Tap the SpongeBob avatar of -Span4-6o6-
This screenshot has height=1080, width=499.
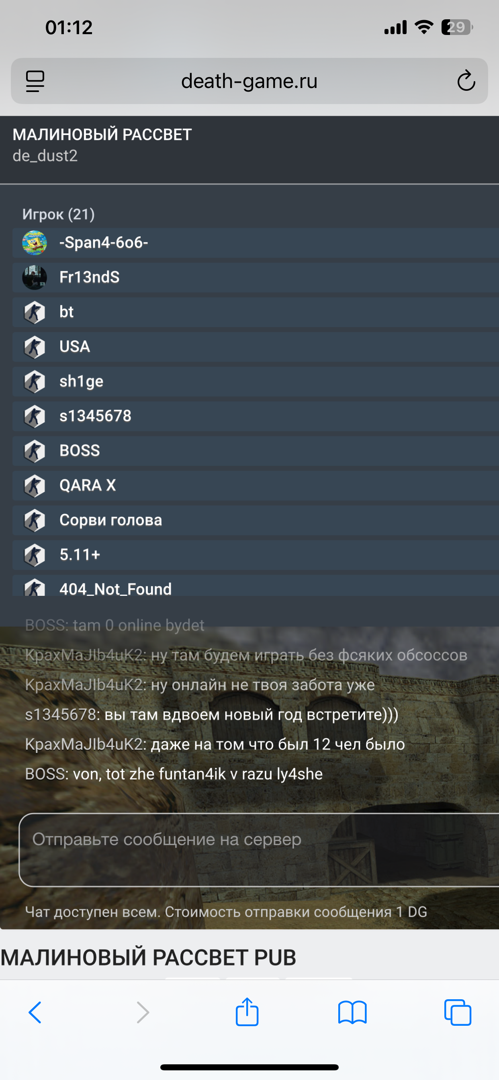pos(35,243)
